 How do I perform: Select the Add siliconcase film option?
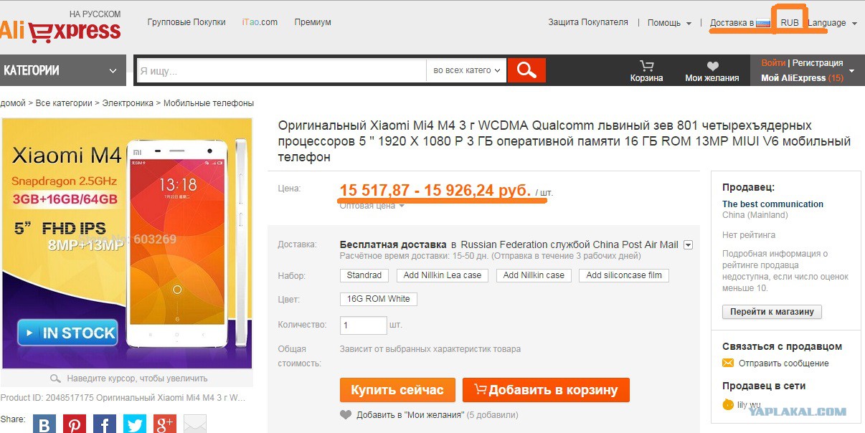[624, 275]
